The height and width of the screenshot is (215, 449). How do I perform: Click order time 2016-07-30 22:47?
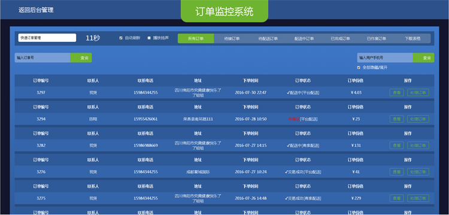click(251, 93)
